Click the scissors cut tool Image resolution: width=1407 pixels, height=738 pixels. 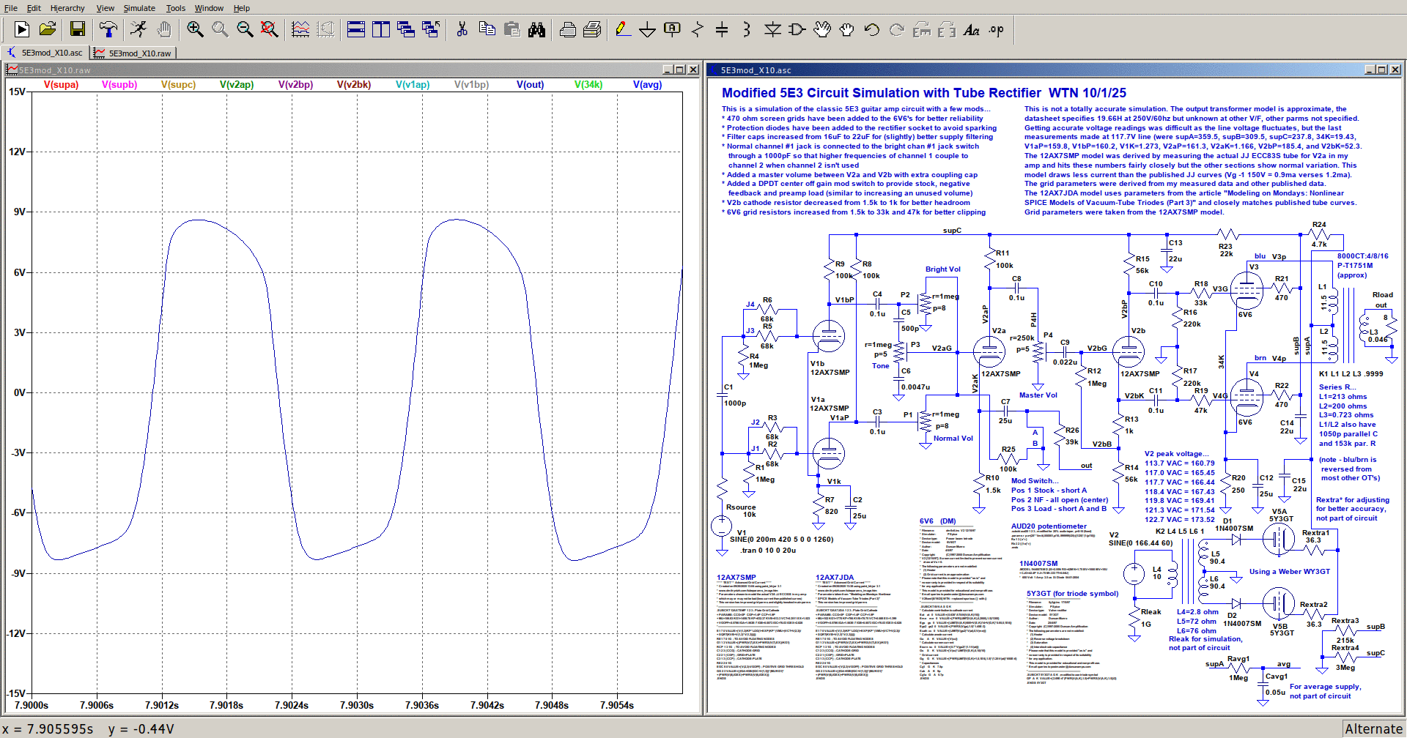pyautogui.click(x=462, y=29)
